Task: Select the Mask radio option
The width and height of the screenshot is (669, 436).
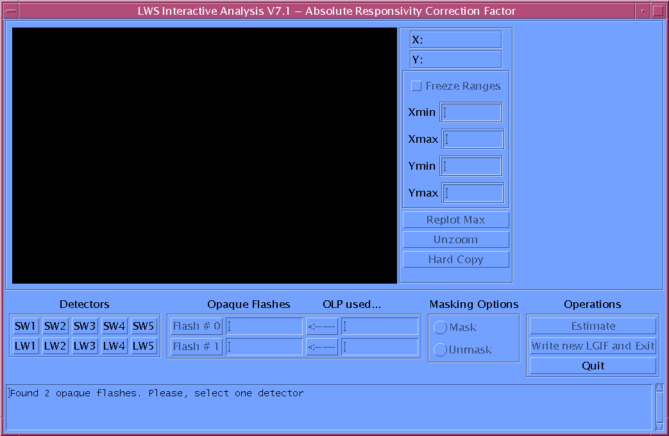Action: click(x=440, y=327)
